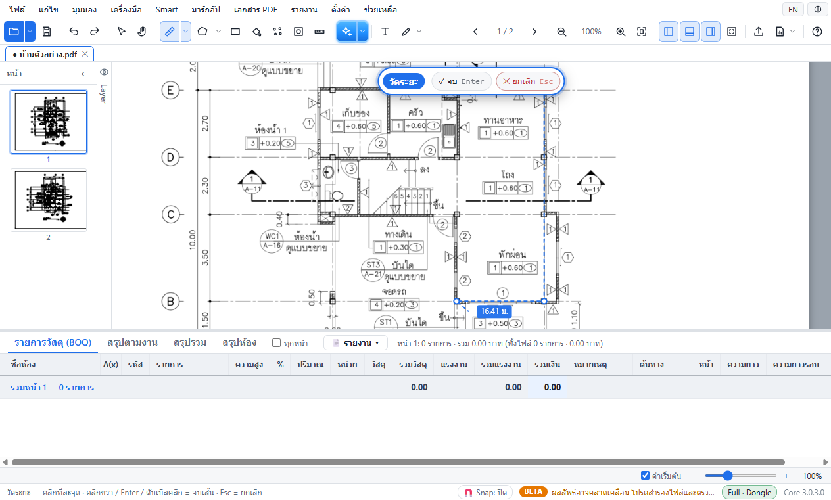Switch to the สรุปตามงาน tab
Screen dimensions: 831x500
click(132, 342)
